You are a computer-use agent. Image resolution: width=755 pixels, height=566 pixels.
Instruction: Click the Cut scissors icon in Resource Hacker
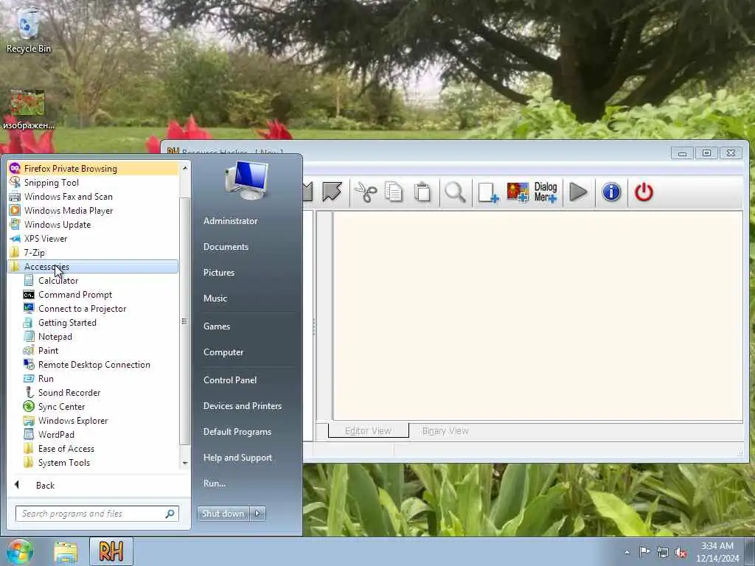coord(366,192)
